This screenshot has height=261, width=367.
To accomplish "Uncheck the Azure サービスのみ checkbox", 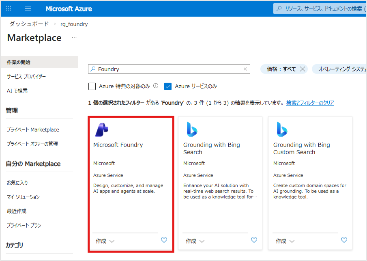I will click(x=168, y=86).
